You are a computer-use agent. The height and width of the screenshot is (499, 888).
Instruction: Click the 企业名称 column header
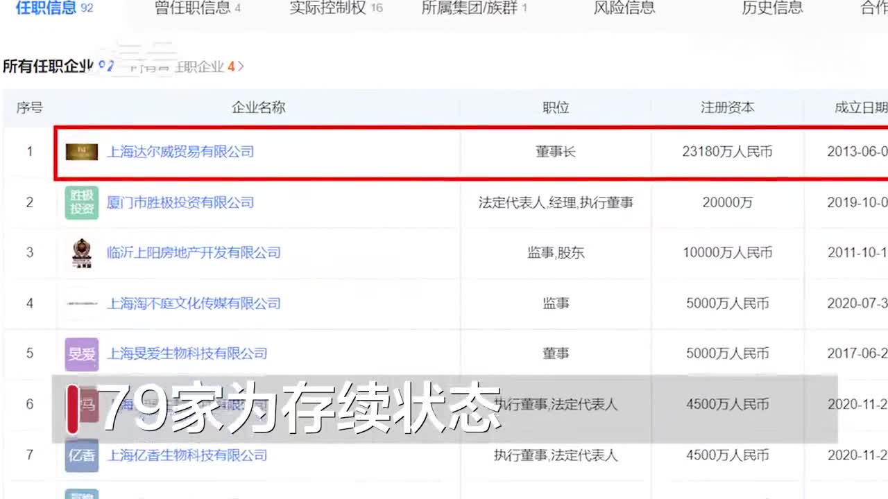pyautogui.click(x=258, y=107)
